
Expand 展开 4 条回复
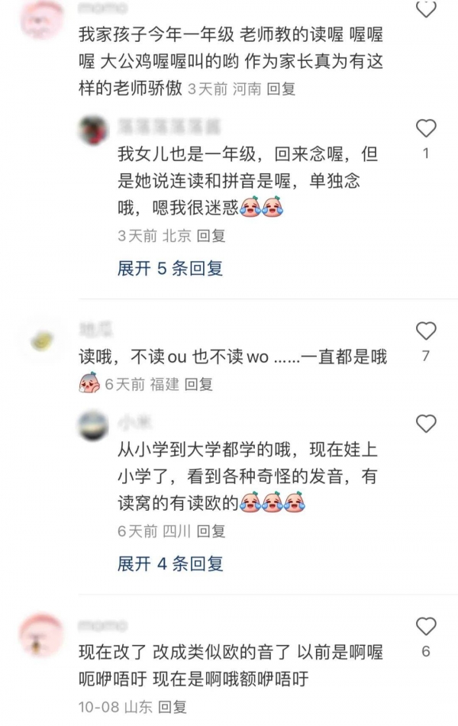[170, 564]
